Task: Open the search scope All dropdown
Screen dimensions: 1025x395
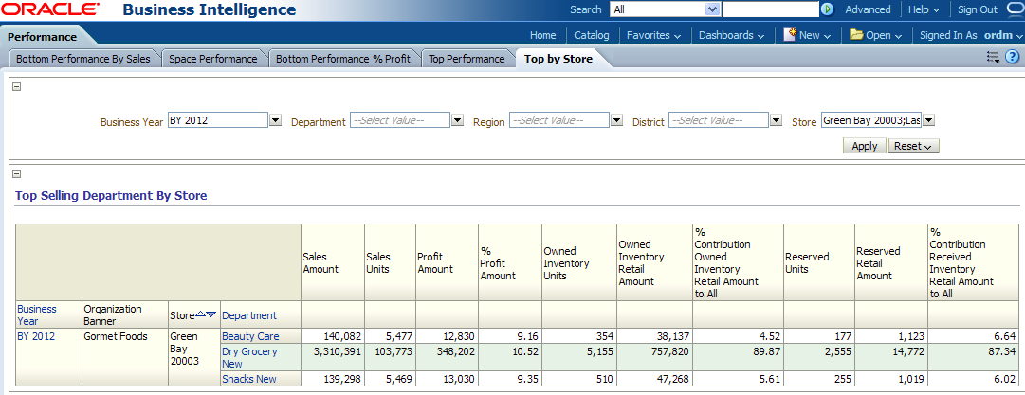Action: click(x=713, y=9)
